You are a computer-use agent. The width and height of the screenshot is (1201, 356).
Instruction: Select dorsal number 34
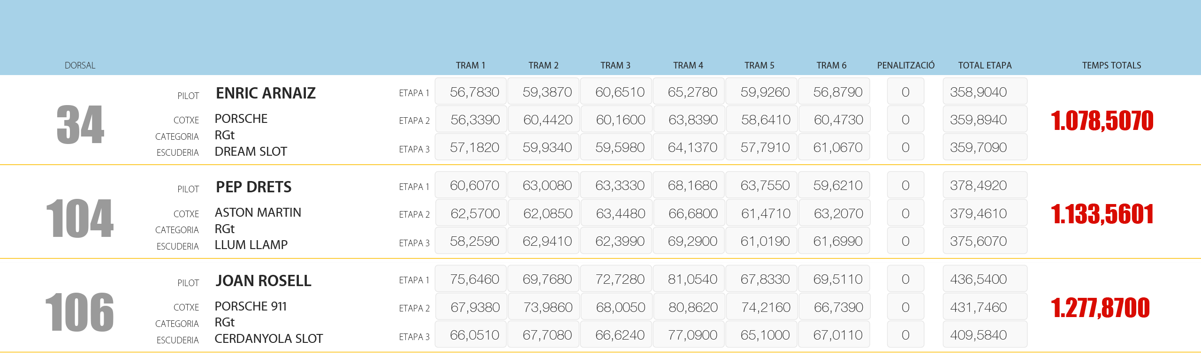80,124
